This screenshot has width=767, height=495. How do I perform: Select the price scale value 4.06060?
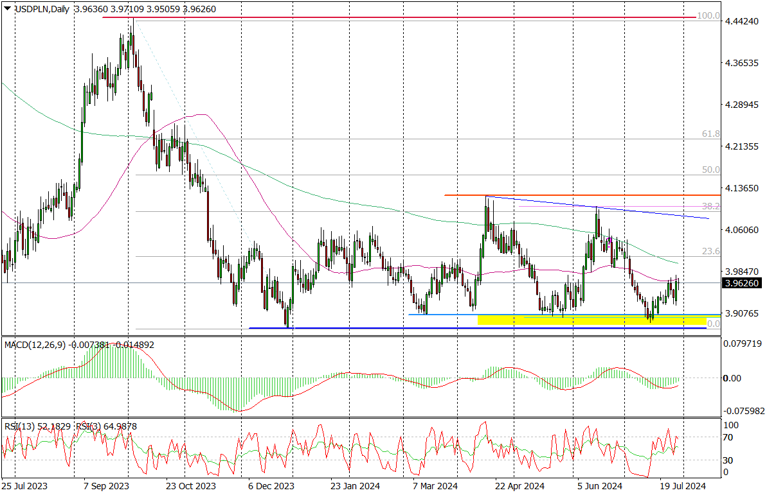click(742, 230)
